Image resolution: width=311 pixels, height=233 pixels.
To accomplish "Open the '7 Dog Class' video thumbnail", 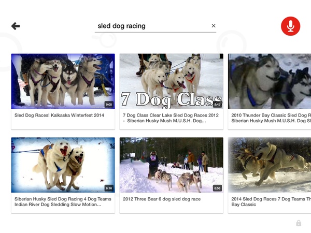I will pos(172,81).
